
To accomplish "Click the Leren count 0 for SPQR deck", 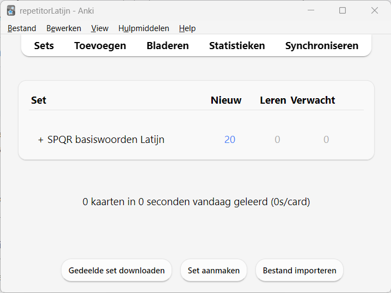I will [x=277, y=139].
